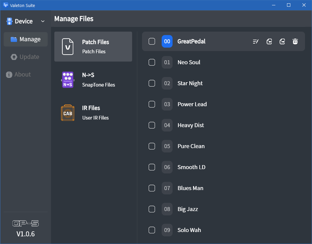Select the Blues Man patch name
Screen dimensions: 312x244
pyautogui.click(x=190, y=188)
